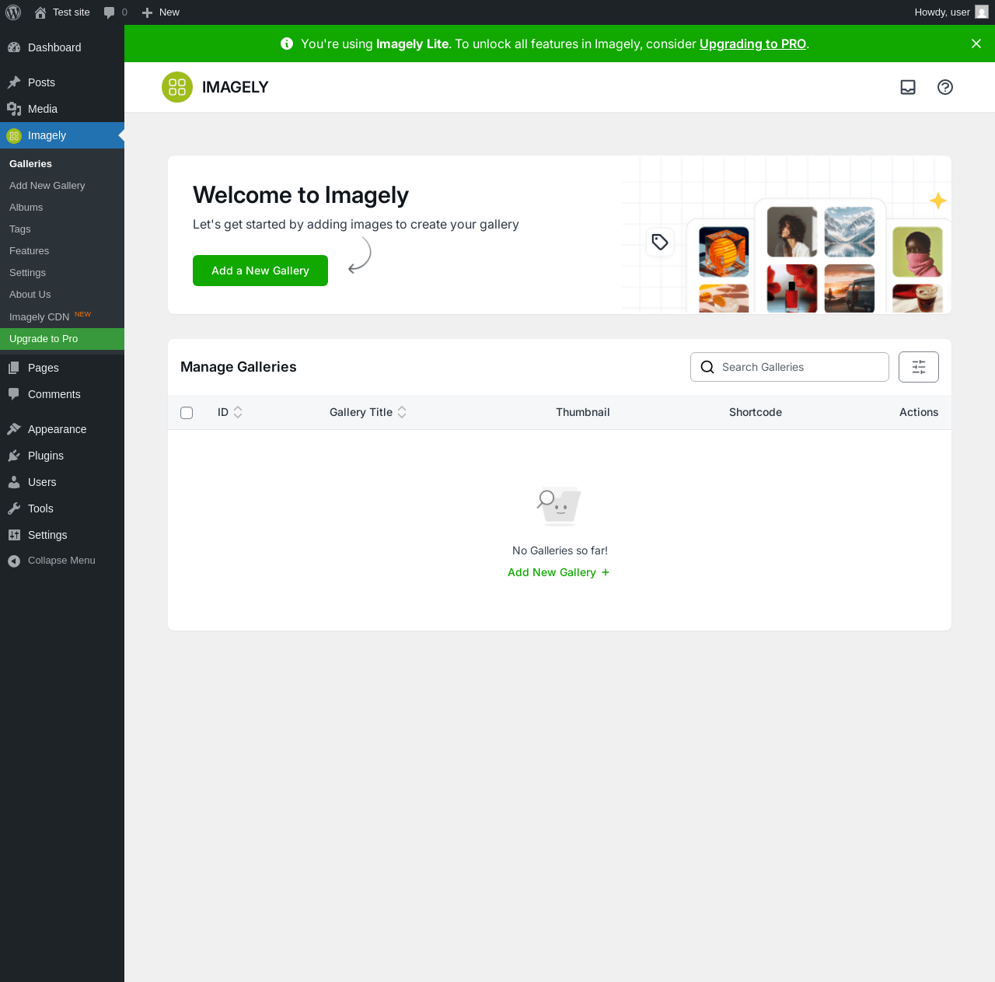Click the Pages icon in the sidebar
Image resolution: width=995 pixels, height=982 pixels.
click(x=14, y=368)
